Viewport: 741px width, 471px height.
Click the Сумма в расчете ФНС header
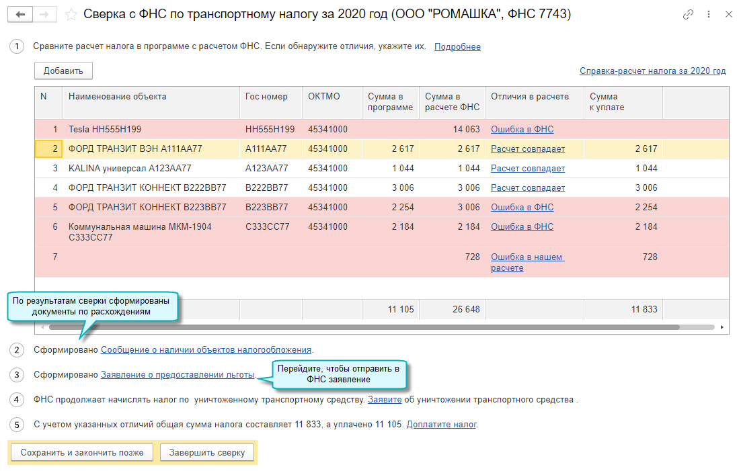[452, 103]
